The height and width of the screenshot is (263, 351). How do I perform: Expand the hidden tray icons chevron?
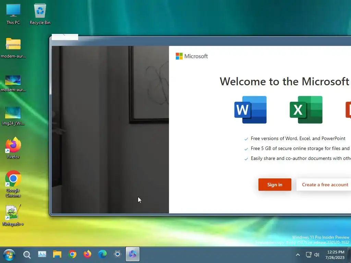click(298, 255)
